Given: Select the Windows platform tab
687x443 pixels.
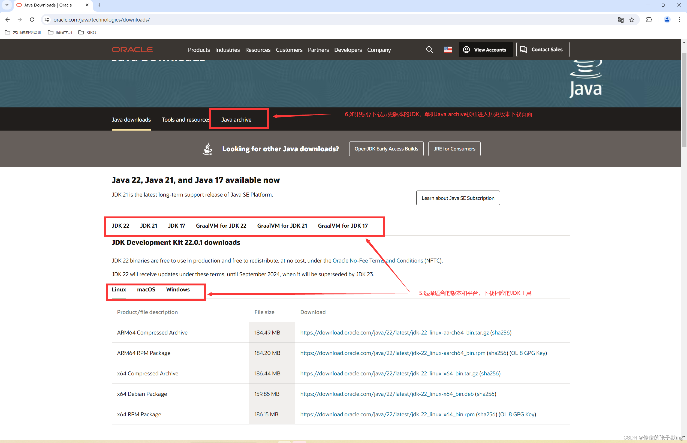Looking at the screenshot, I should 178,290.
